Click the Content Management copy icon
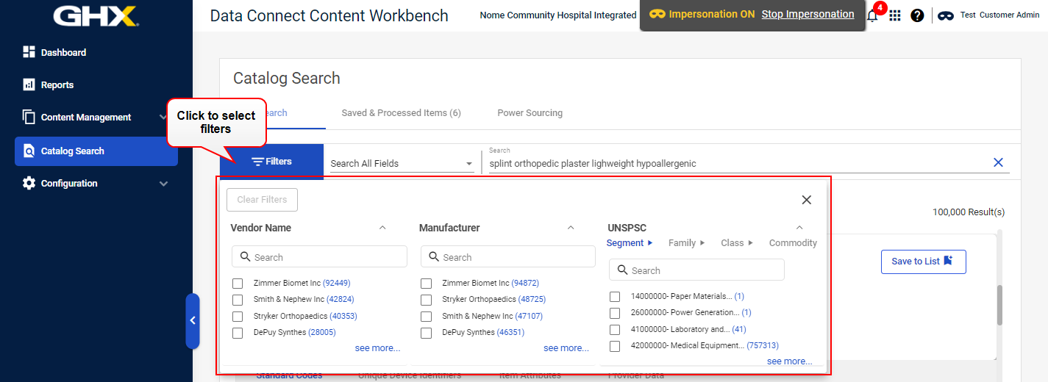Viewport: 1048px width, 382px height. click(x=29, y=117)
